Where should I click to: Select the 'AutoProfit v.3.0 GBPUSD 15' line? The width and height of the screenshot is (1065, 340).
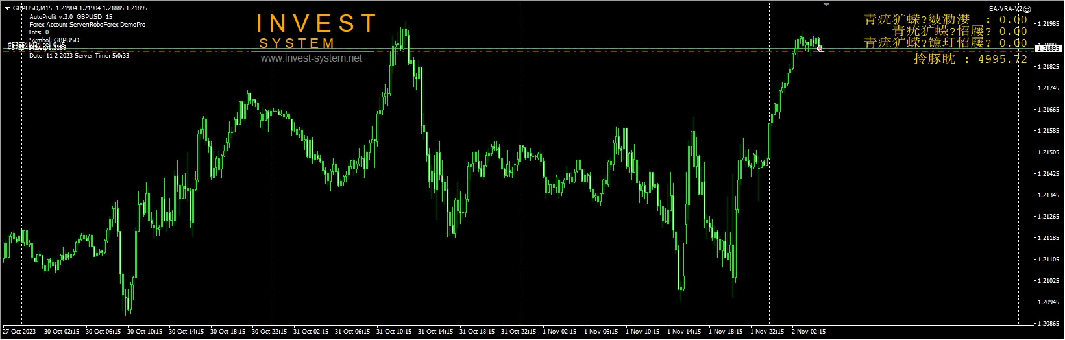point(71,17)
